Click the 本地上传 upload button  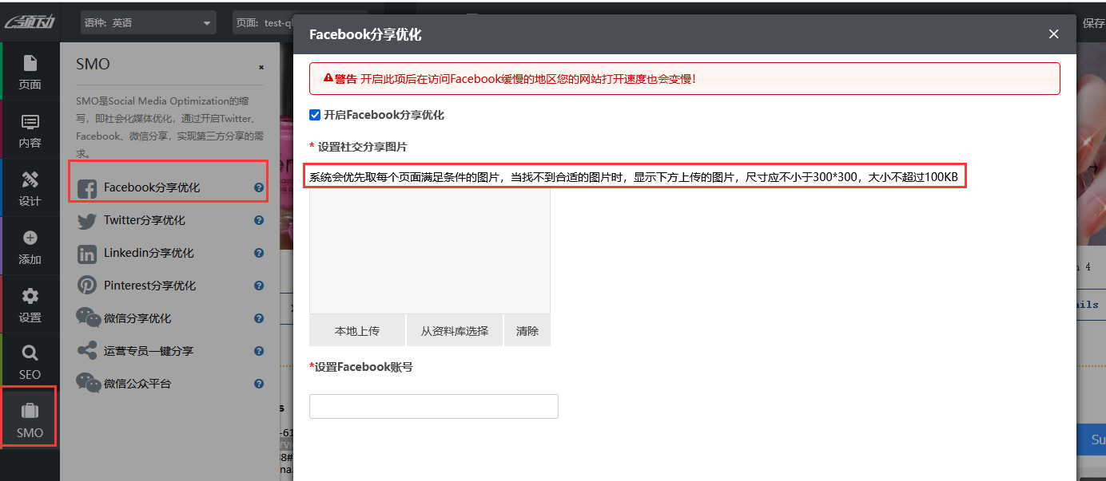pyautogui.click(x=356, y=329)
